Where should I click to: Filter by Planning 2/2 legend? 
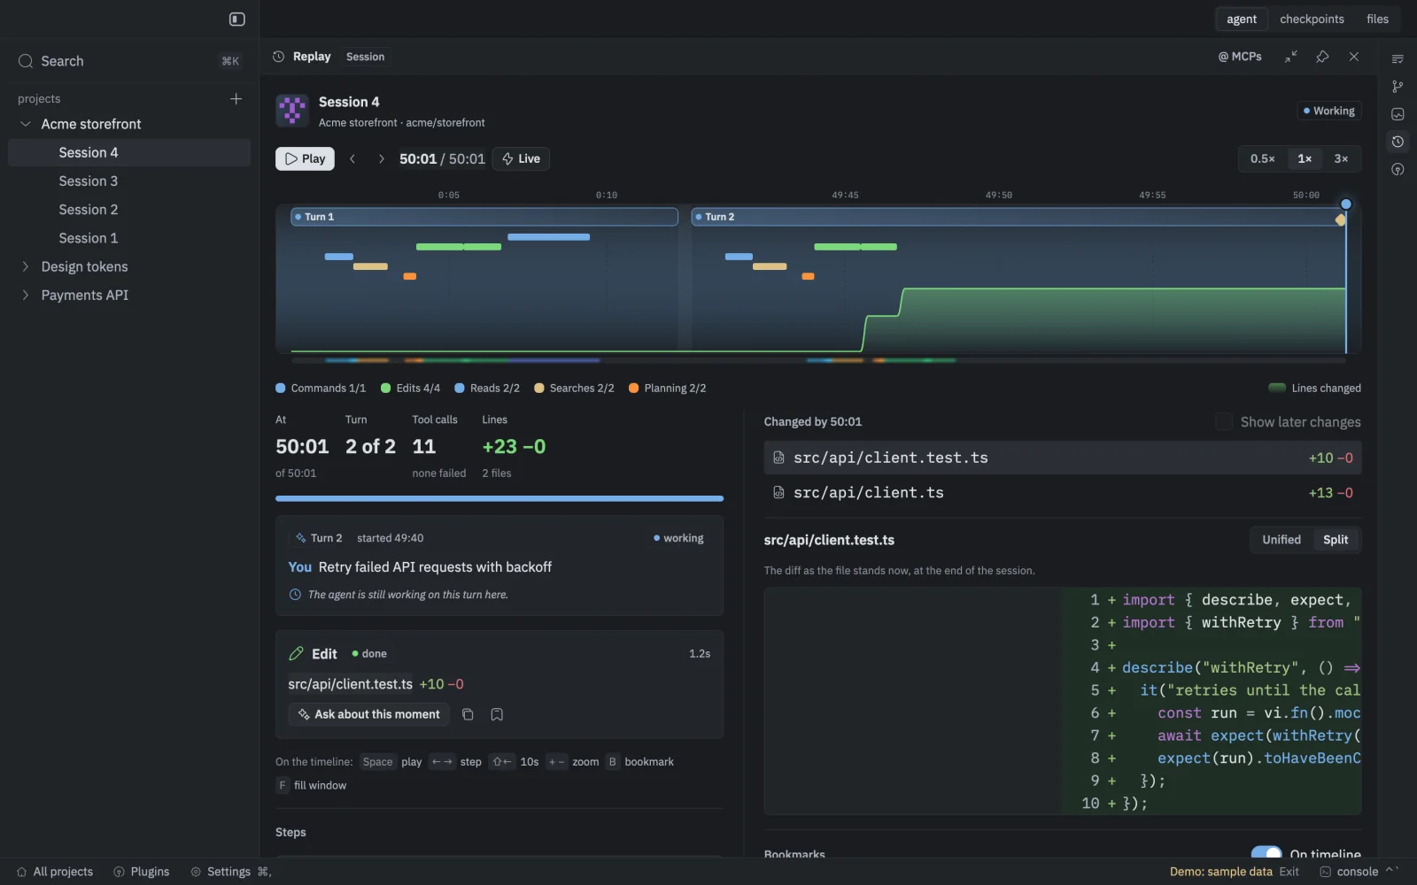coord(667,388)
